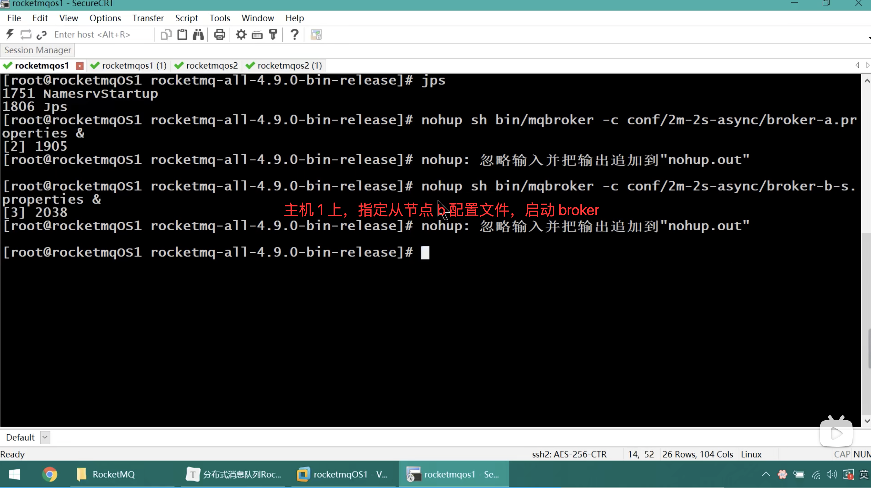871x488 pixels.
Task: Open Session Options gear icon
Action: tap(241, 34)
